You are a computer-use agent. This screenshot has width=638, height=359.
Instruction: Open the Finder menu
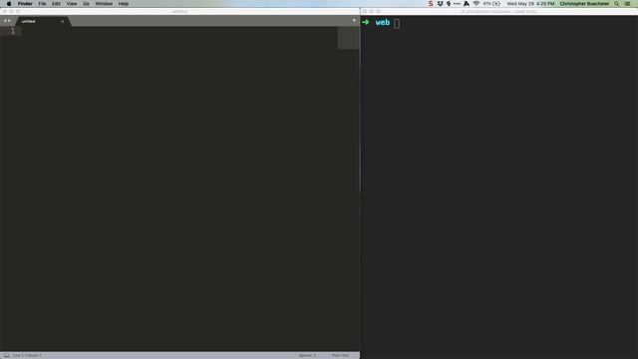(x=25, y=4)
